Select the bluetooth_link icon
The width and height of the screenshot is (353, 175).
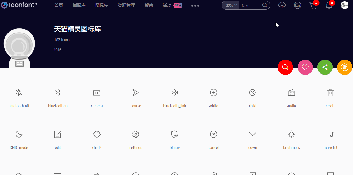[175, 93]
